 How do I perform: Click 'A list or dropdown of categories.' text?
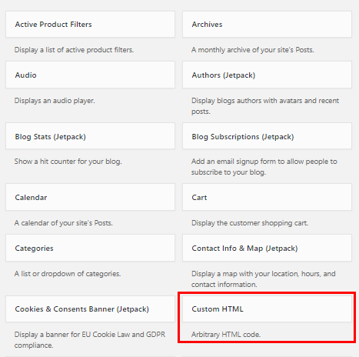point(68,274)
